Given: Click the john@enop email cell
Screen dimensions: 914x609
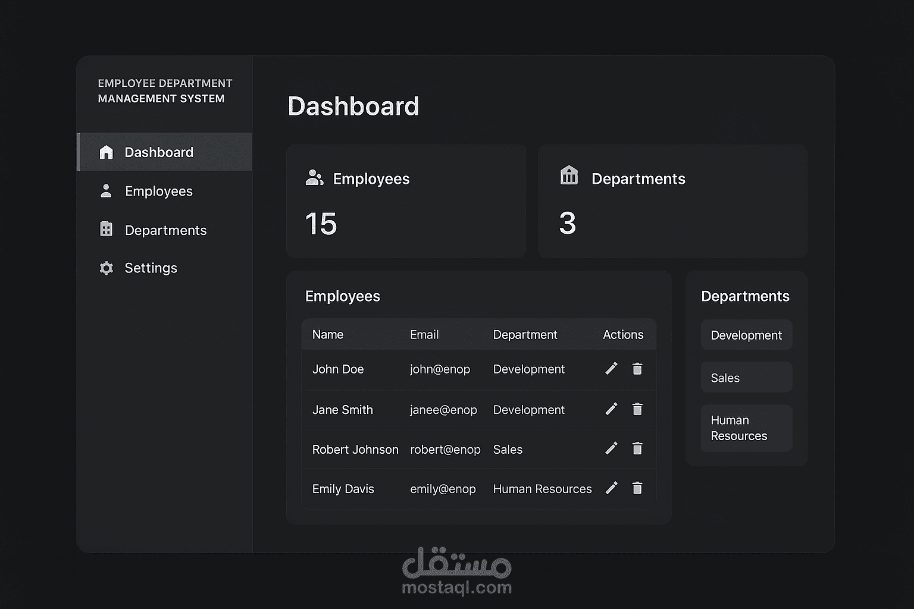Looking at the screenshot, I should [x=440, y=369].
